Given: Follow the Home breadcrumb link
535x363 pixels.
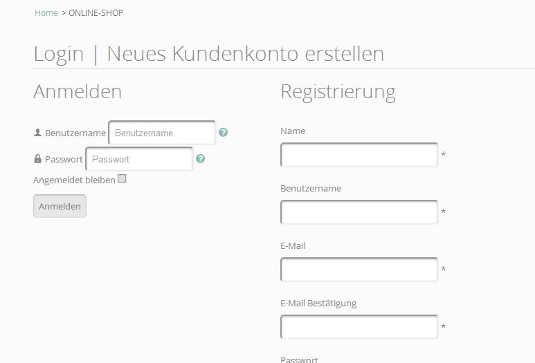Looking at the screenshot, I should [46, 13].
